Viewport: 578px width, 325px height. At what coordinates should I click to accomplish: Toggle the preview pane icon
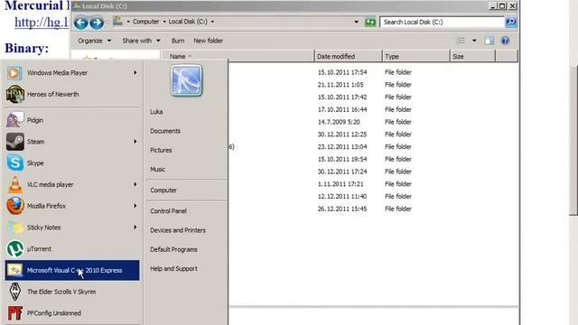489,41
